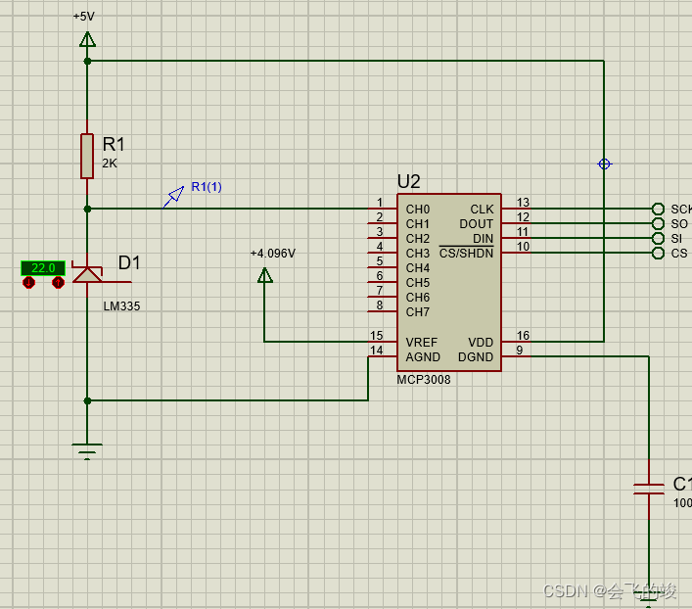Click the CH7 pin label
692x609 pixels.
418,312
